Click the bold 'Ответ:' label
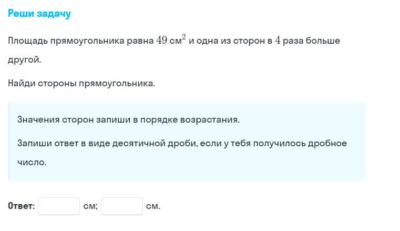The height and width of the screenshot is (231, 400). tap(22, 206)
